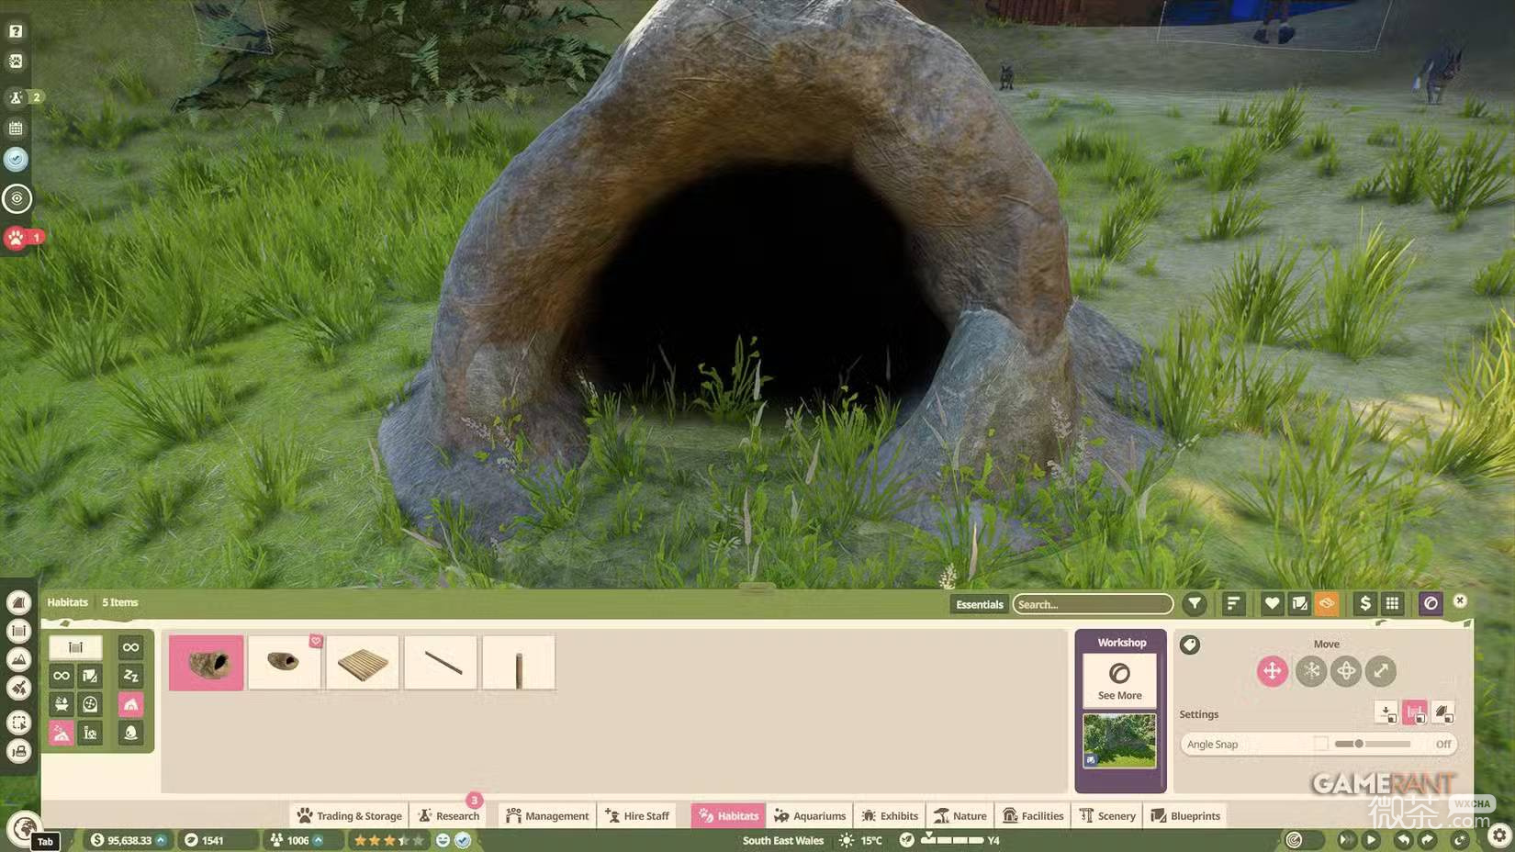This screenshot has width=1515, height=852.
Task: Toggle the dollar price filter
Action: click(1365, 603)
